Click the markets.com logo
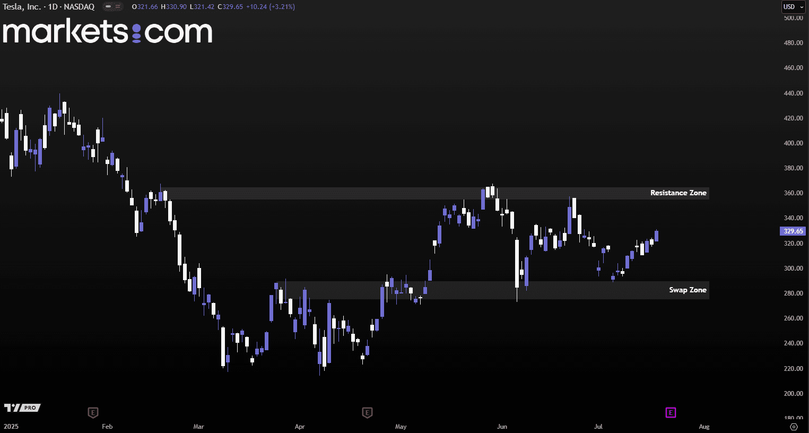 click(107, 32)
